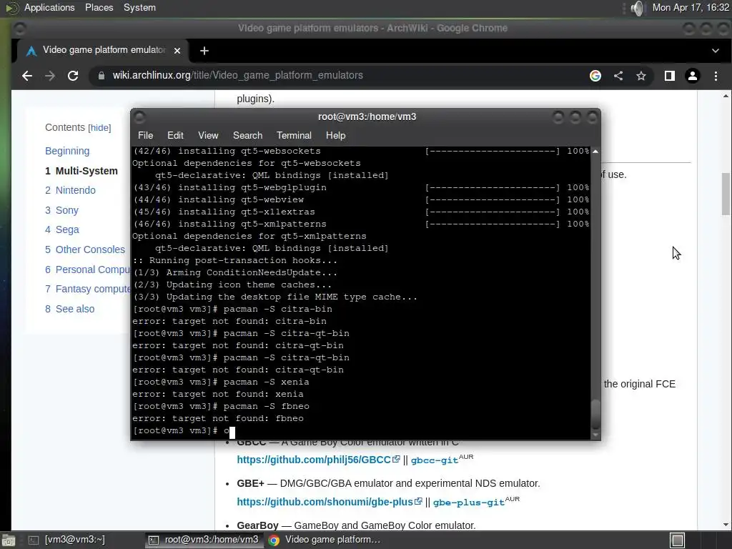Click the volume speaker icon in the top panel
This screenshot has width=732, height=549.
pyautogui.click(x=637, y=8)
